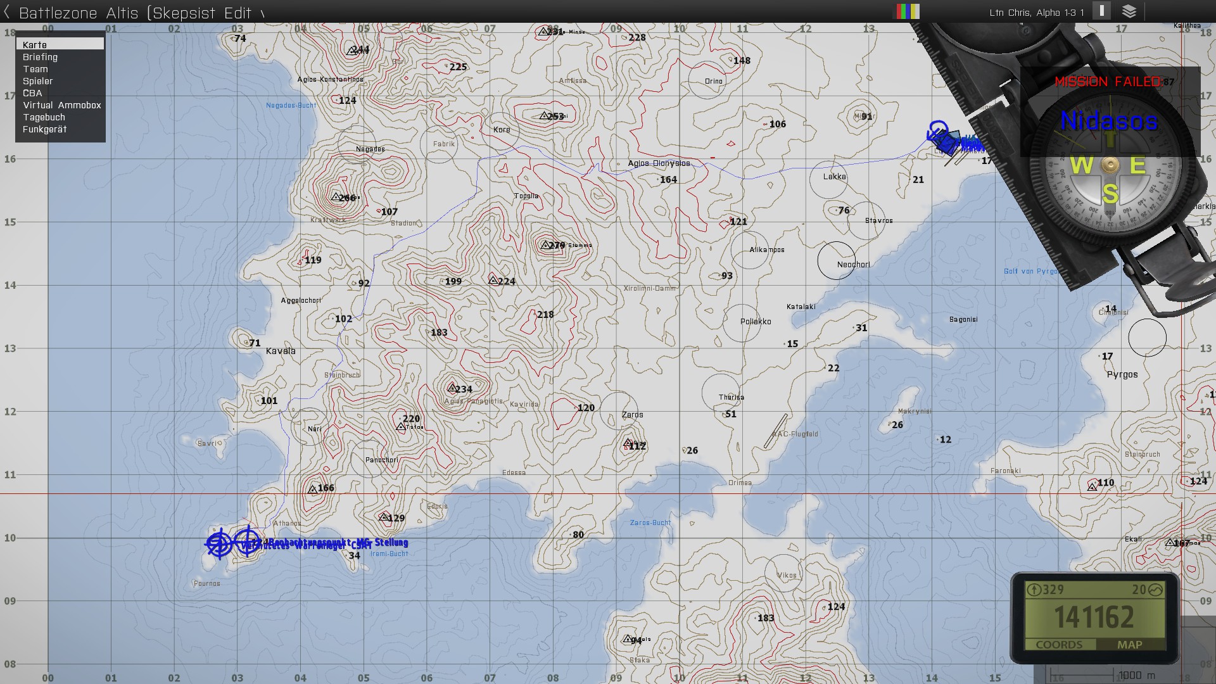Open the Briefing entry
Screen dimensions: 1216x684
(x=40, y=57)
